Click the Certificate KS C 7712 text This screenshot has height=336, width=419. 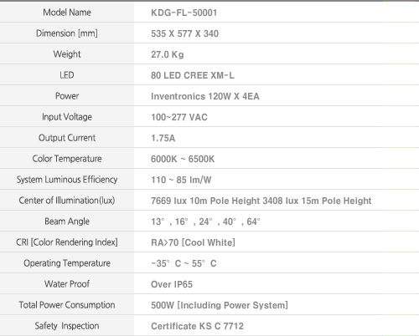click(x=197, y=326)
